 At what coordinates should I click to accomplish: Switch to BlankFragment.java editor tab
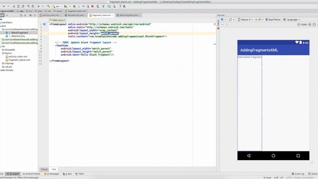point(129,15)
